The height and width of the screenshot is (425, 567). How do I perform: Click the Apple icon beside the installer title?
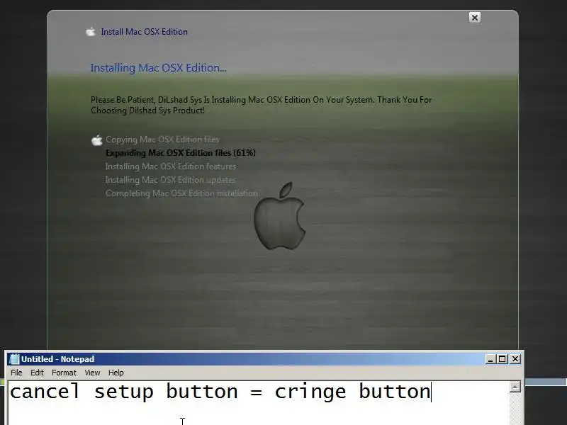[91, 32]
